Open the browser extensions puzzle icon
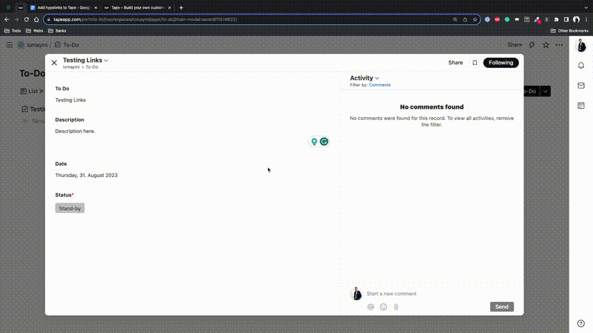593x333 pixels. click(556, 19)
